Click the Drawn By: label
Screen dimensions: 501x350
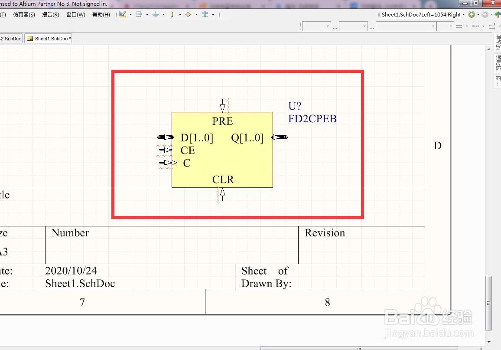pos(266,284)
